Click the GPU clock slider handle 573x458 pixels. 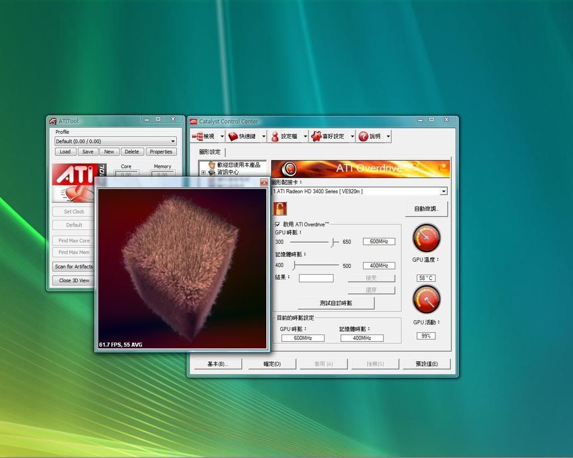[334, 242]
